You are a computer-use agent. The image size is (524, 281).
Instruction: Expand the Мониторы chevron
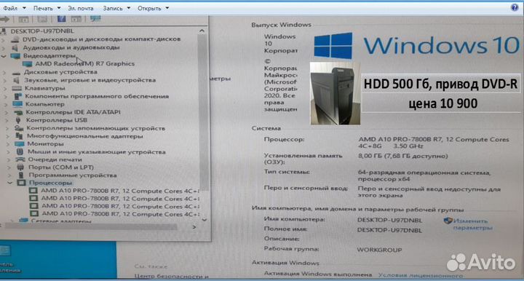click(8, 144)
